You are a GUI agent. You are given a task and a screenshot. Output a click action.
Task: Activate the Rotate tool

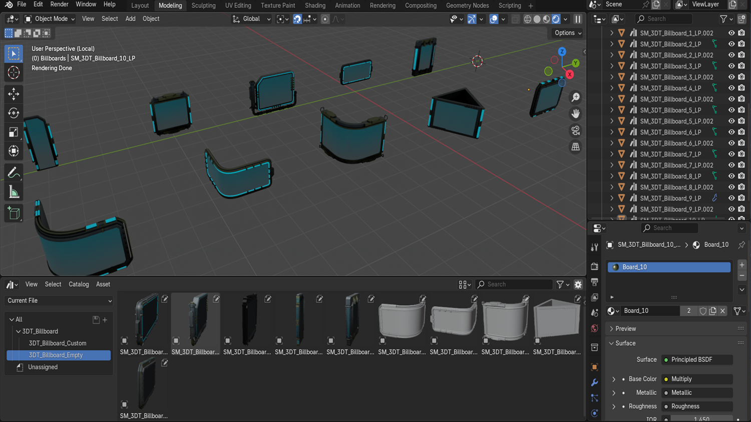click(14, 113)
